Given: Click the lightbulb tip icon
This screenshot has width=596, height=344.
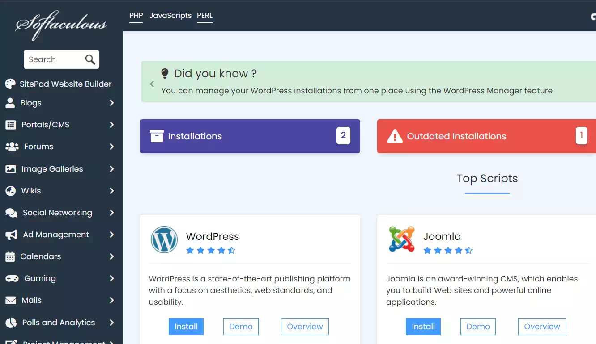Looking at the screenshot, I should [x=165, y=73].
